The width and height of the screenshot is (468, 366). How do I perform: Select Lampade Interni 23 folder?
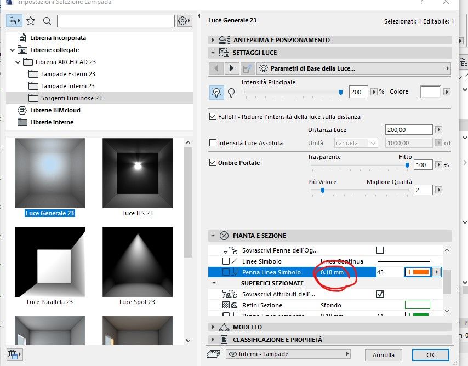tap(68, 86)
